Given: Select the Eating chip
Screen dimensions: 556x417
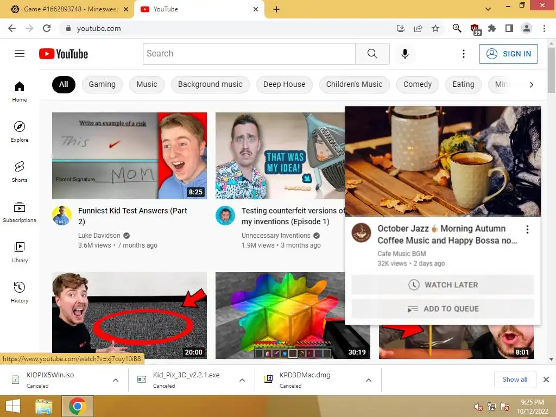Looking at the screenshot, I should [463, 84].
